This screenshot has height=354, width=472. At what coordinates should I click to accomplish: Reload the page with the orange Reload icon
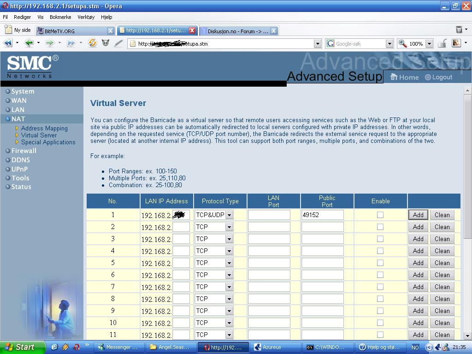(x=92, y=43)
